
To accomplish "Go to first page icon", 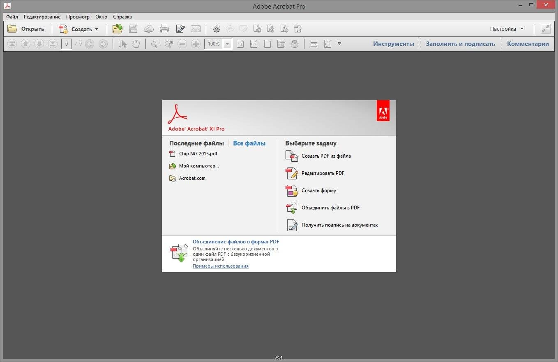I will pyautogui.click(x=12, y=44).
